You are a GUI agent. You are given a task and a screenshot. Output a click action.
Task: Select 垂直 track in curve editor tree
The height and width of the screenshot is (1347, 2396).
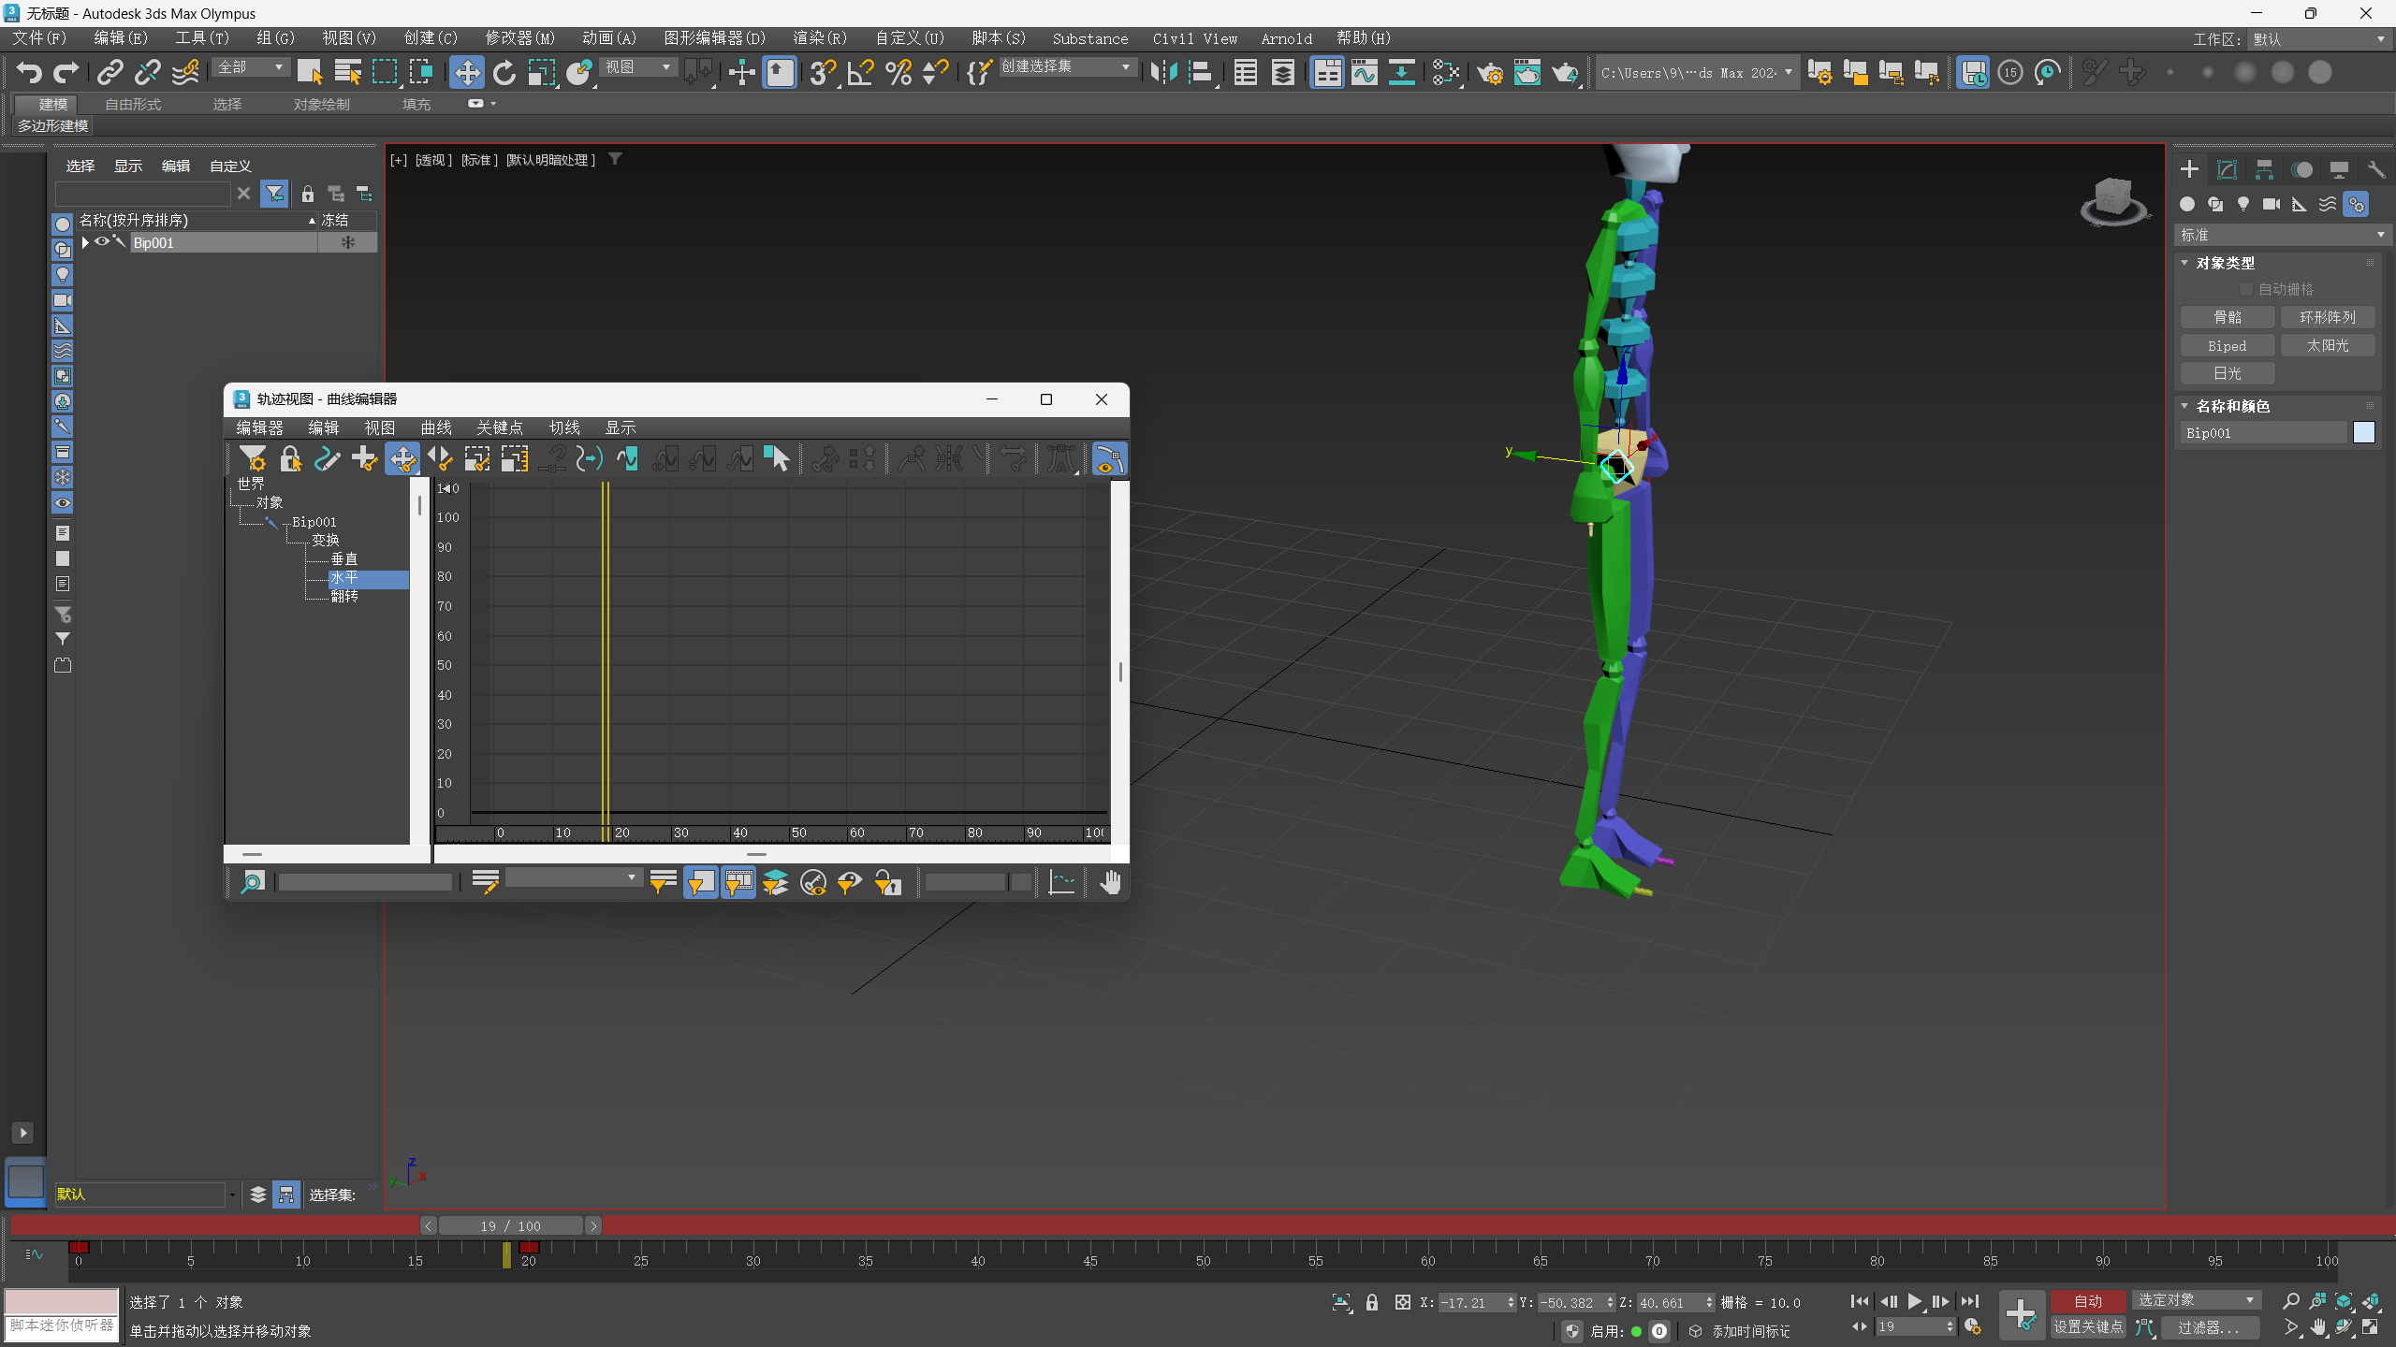344,558
